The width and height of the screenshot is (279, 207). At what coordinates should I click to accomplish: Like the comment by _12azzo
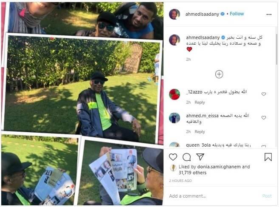point(264,94)
